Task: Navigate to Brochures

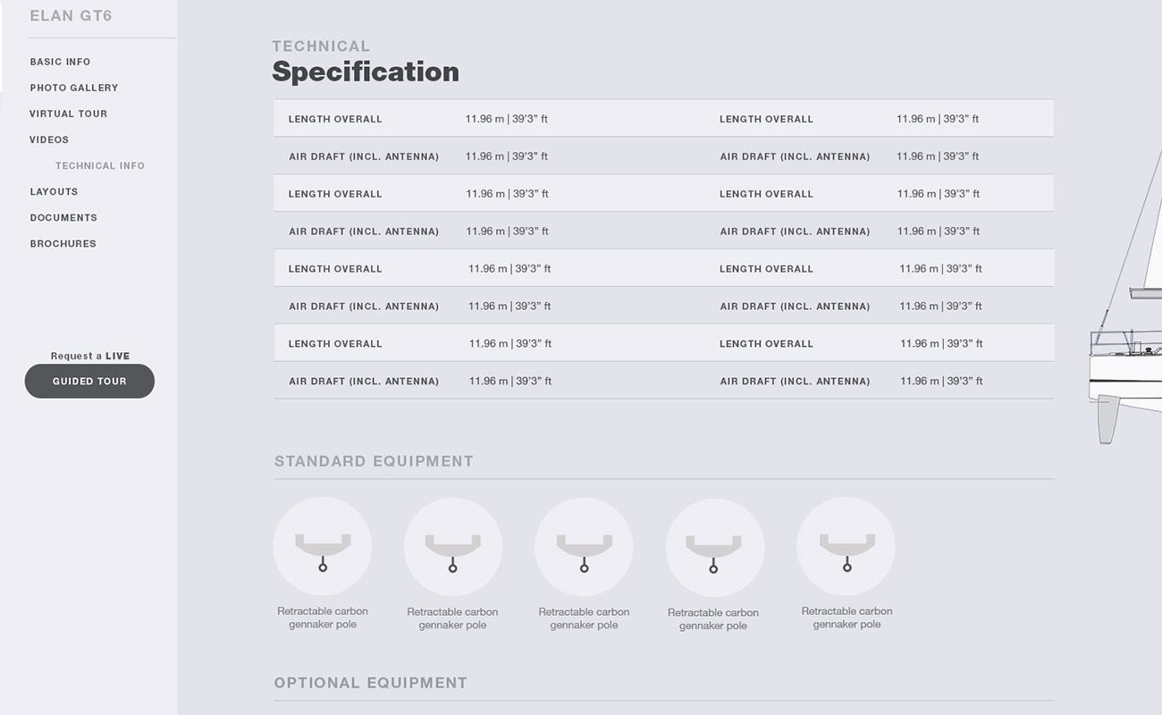Action: point(63,243)
